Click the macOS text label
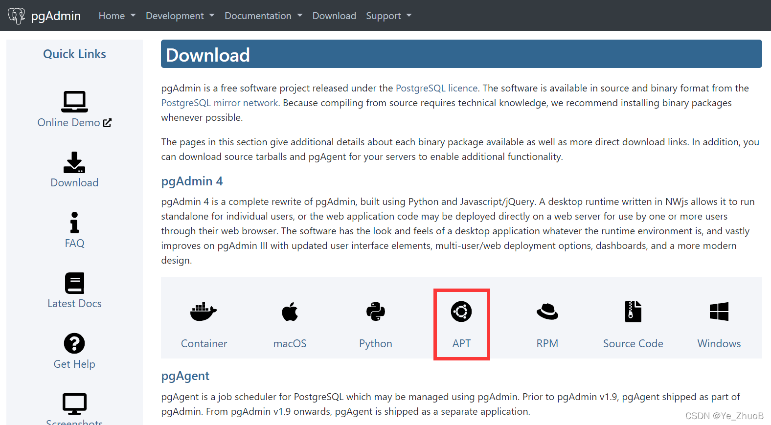 point(290,344)
